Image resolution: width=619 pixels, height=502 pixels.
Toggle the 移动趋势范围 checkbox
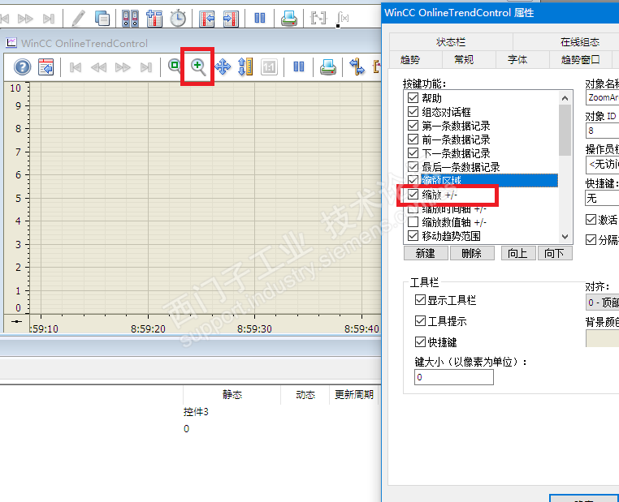click(413, 236)
